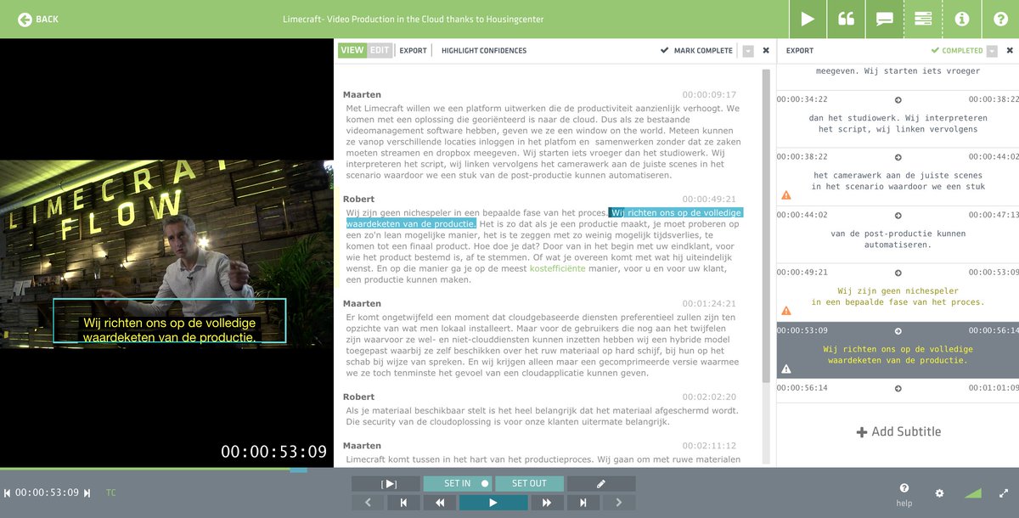Click arrow icon of subtitle 00:00:56:14

click(898, 388)
